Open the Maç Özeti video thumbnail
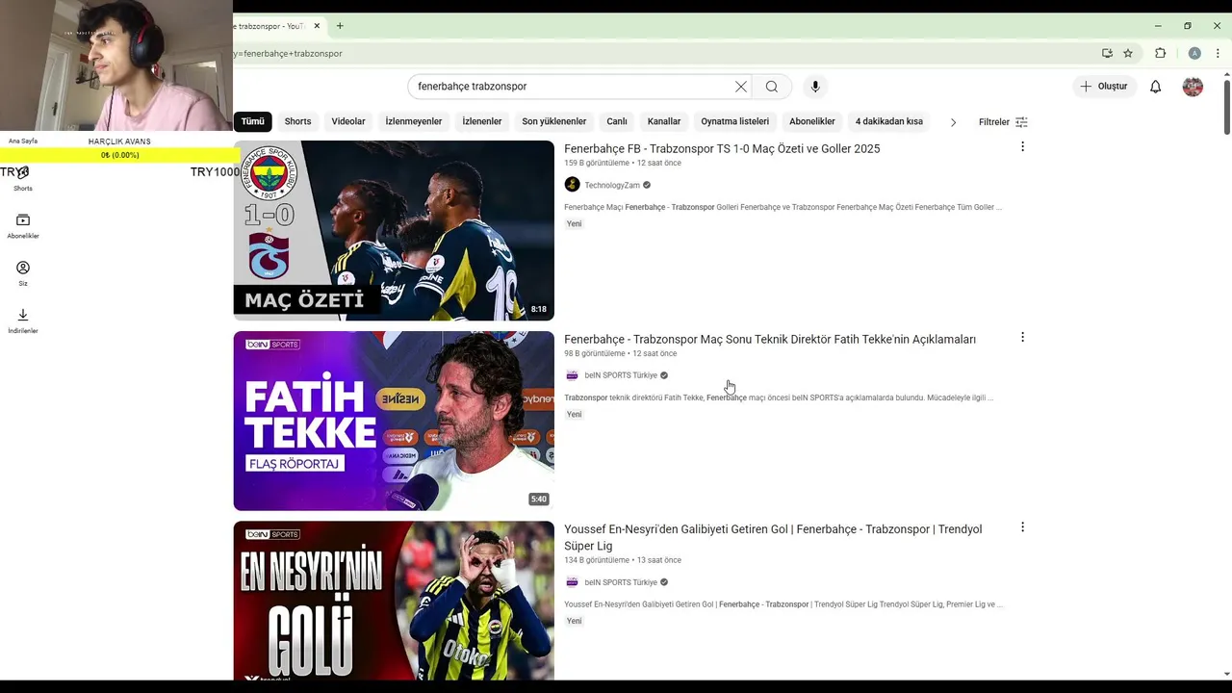Screen dimensions: 1232x693 tap(394, 231)
